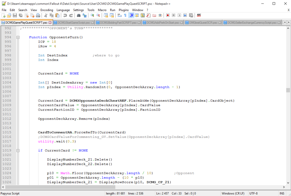Switch to DCMGSellerExchangeCurrencyScript.psc tab
Screen dimensions: 291x196
click(x=252, y=23)
